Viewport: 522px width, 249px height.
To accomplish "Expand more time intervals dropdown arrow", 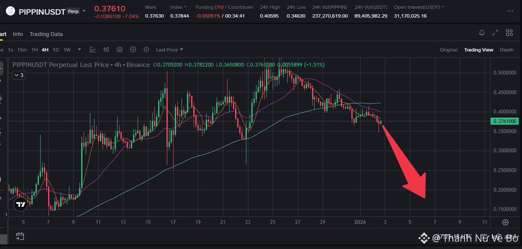I will click(79, 49).
